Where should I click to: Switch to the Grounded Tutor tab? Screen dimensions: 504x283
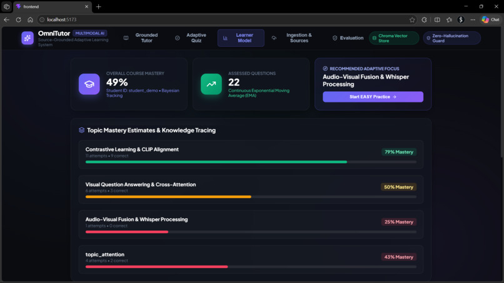[142, 38]
